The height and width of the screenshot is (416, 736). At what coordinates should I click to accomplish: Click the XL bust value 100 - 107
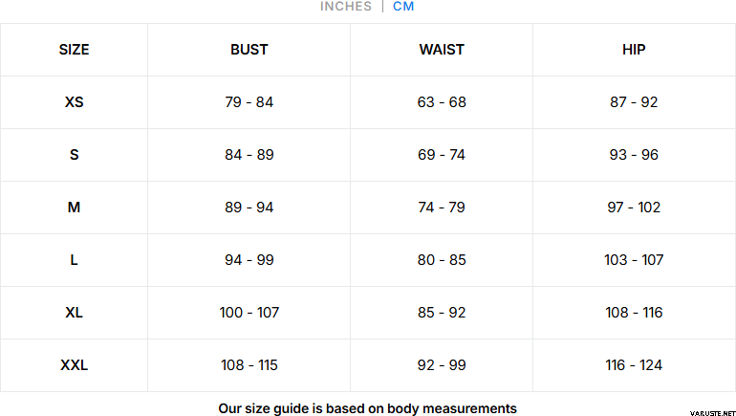[x=249, y=313]
